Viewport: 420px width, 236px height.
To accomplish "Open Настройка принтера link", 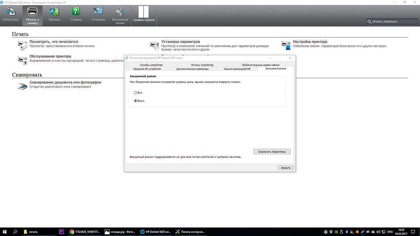I will pos(310,41).
